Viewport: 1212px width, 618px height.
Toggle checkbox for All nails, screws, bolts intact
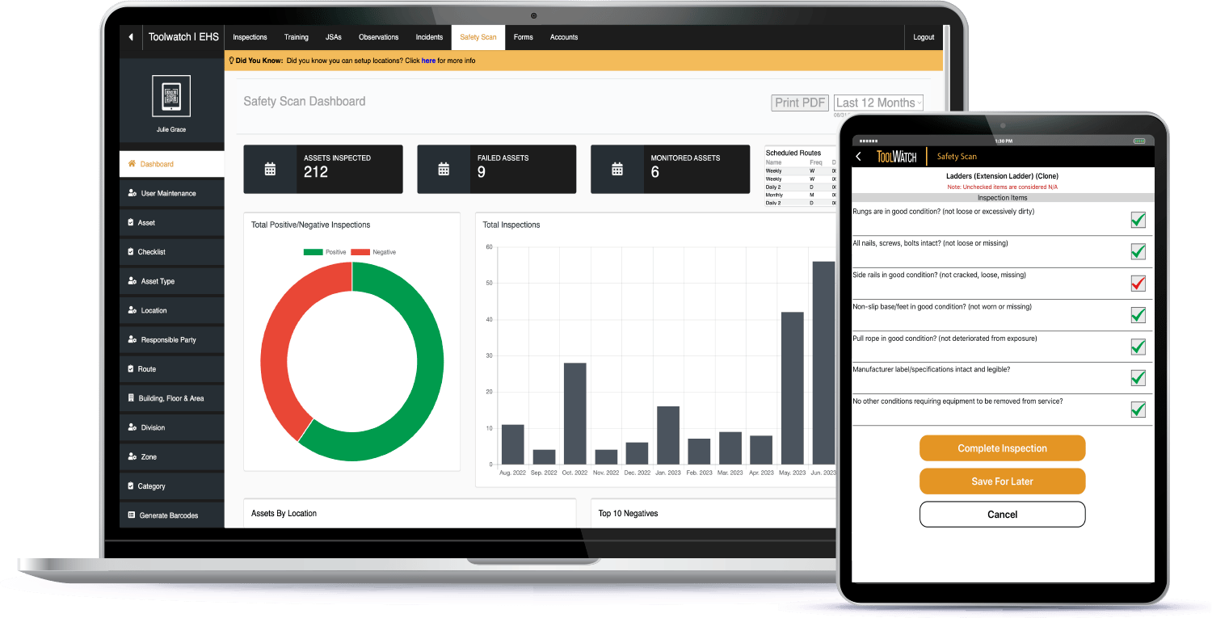pos(1138,251)
